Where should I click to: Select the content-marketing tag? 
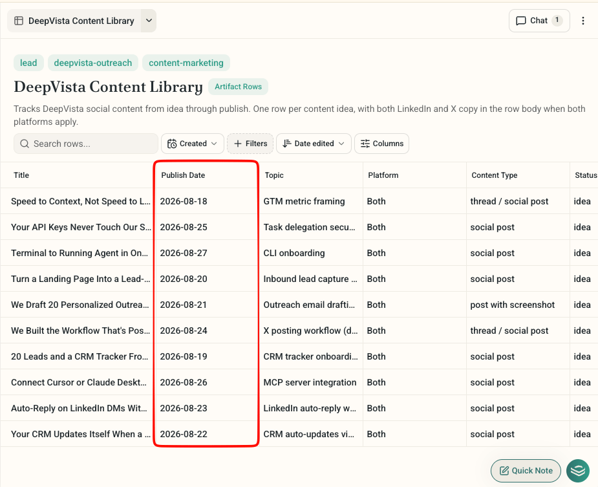(x=186, y=63)
